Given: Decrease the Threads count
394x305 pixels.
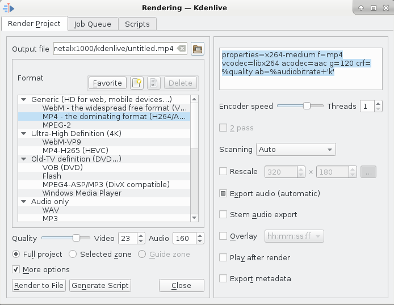Looking at the screenshot, I should click(378, 109).
